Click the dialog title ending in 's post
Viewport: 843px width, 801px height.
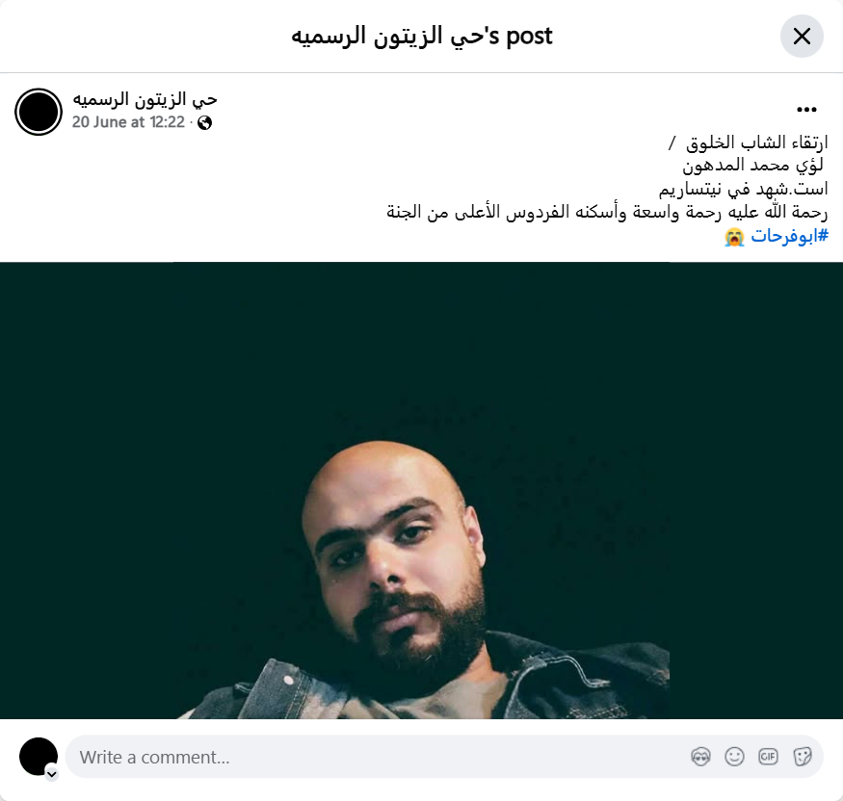[422, 36]
